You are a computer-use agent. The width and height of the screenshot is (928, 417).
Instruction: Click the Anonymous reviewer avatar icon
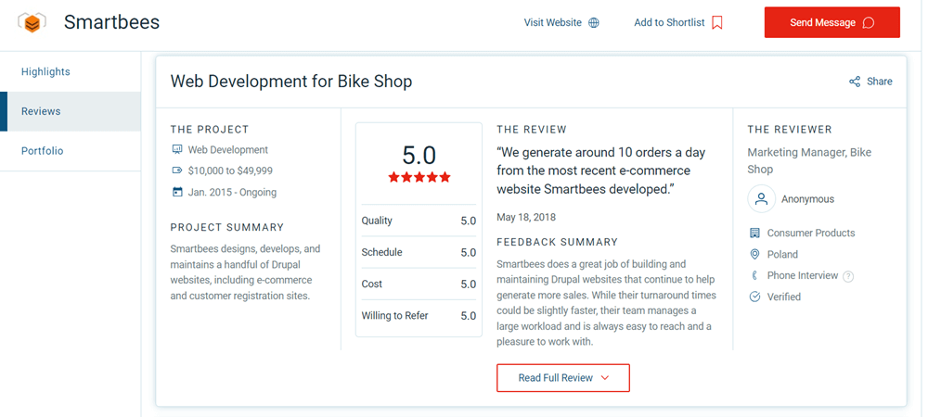tap(761, 198)
